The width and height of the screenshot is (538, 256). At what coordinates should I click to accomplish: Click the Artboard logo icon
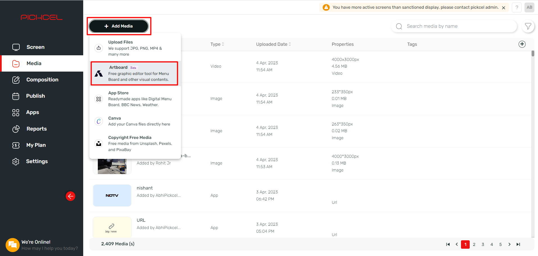tap(99, 74)
